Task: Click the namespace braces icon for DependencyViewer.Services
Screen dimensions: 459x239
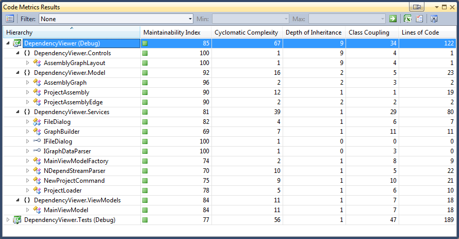Action: click(x=27, y=112)
